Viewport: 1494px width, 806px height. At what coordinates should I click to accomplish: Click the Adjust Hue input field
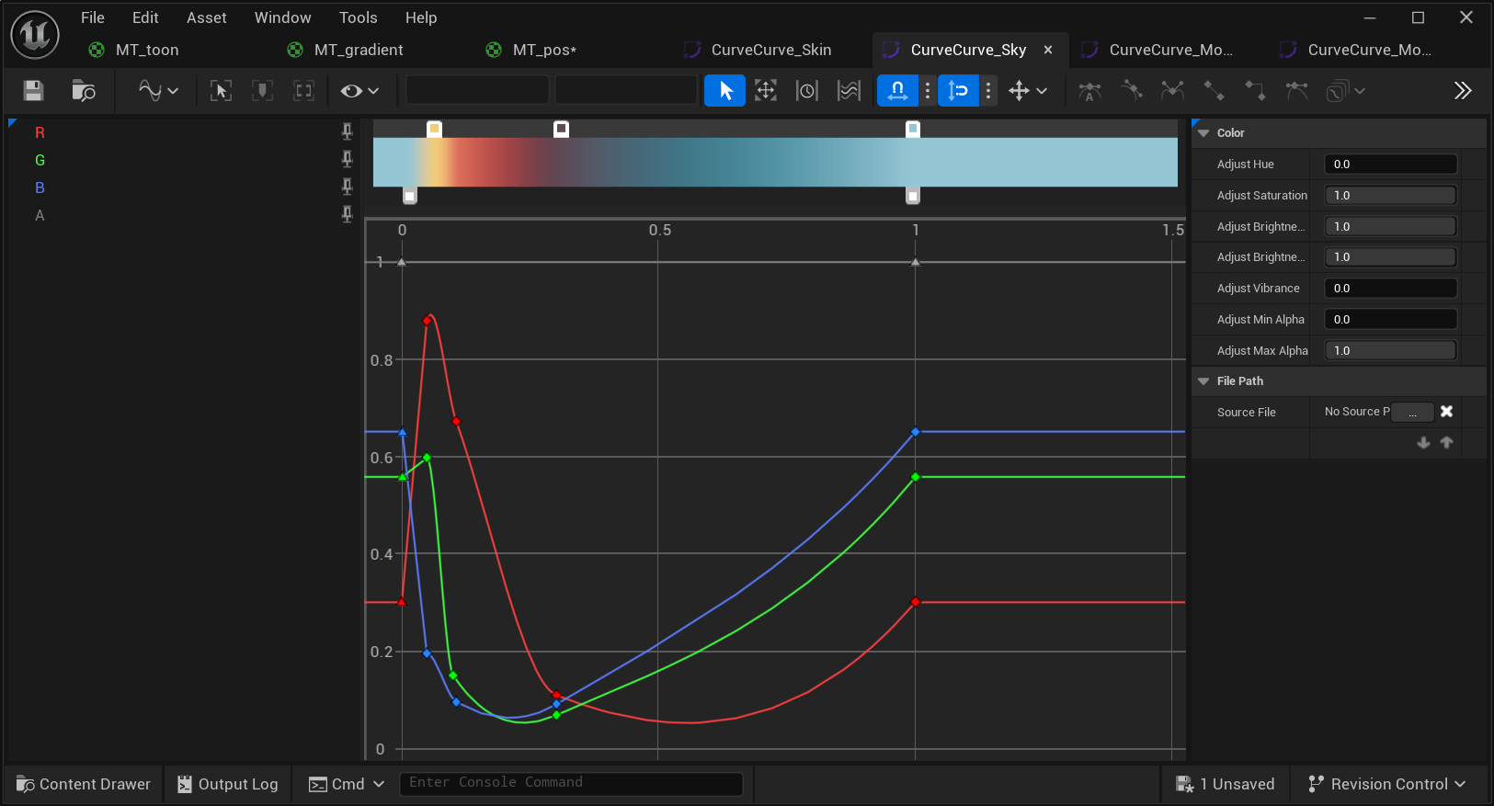(1389, 165)
